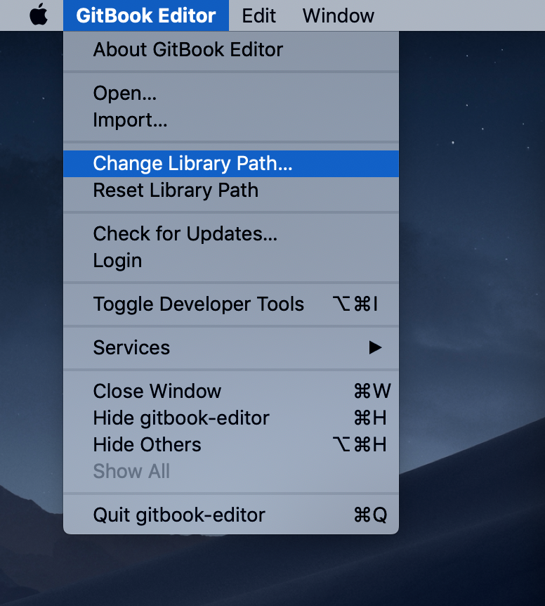Click the Services submenu arrow
The height and width of the screenshot is (606, 545).
376,347
